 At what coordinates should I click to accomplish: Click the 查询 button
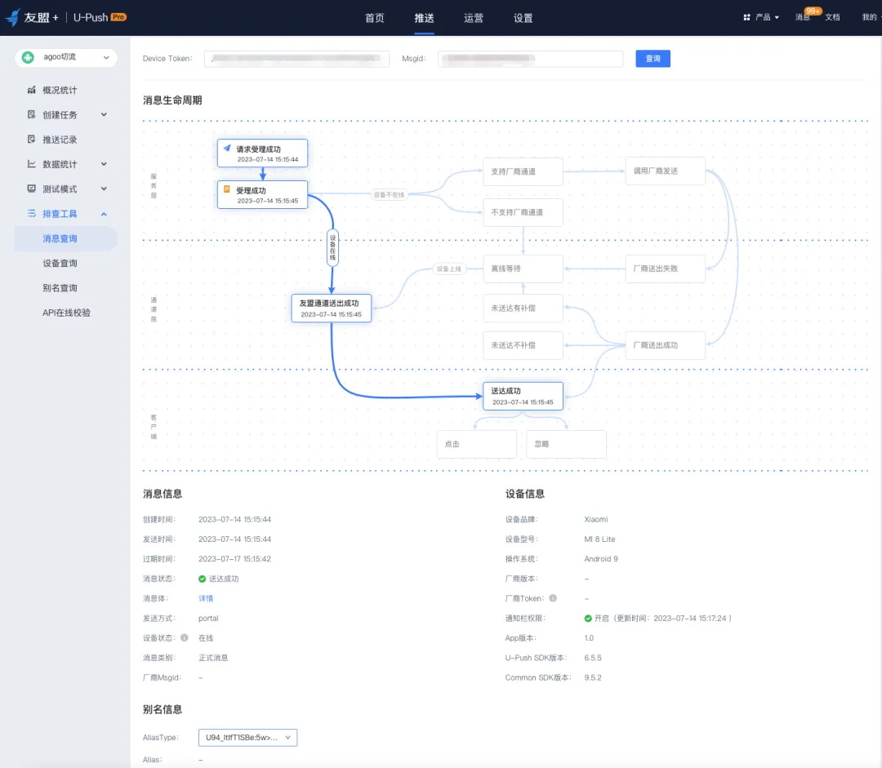pos(653,58)
